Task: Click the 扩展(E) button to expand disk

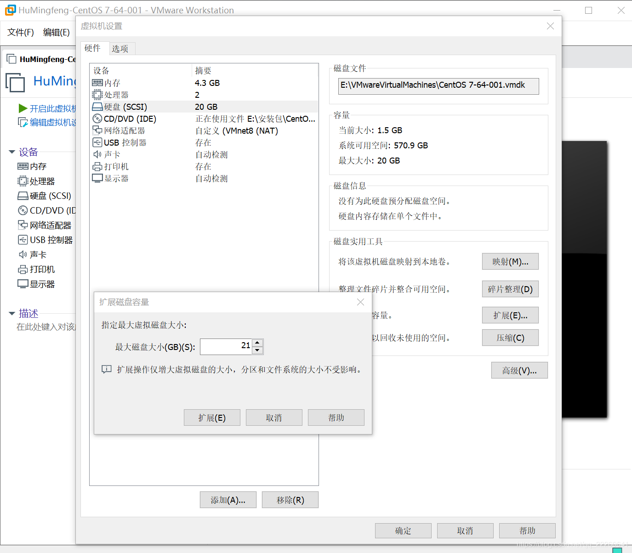Action: point(211,417)
